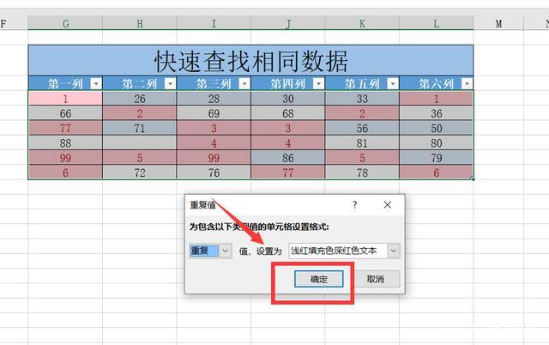Click cell with value 88

(x=65, y=143)
